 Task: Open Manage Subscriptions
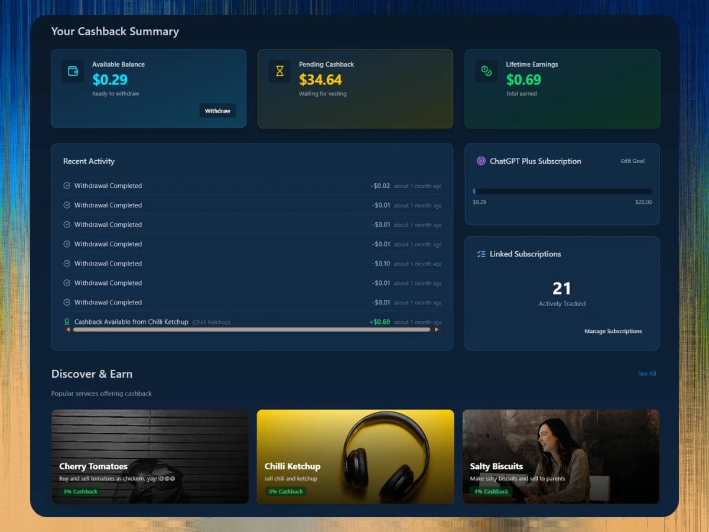coord(613,331)
